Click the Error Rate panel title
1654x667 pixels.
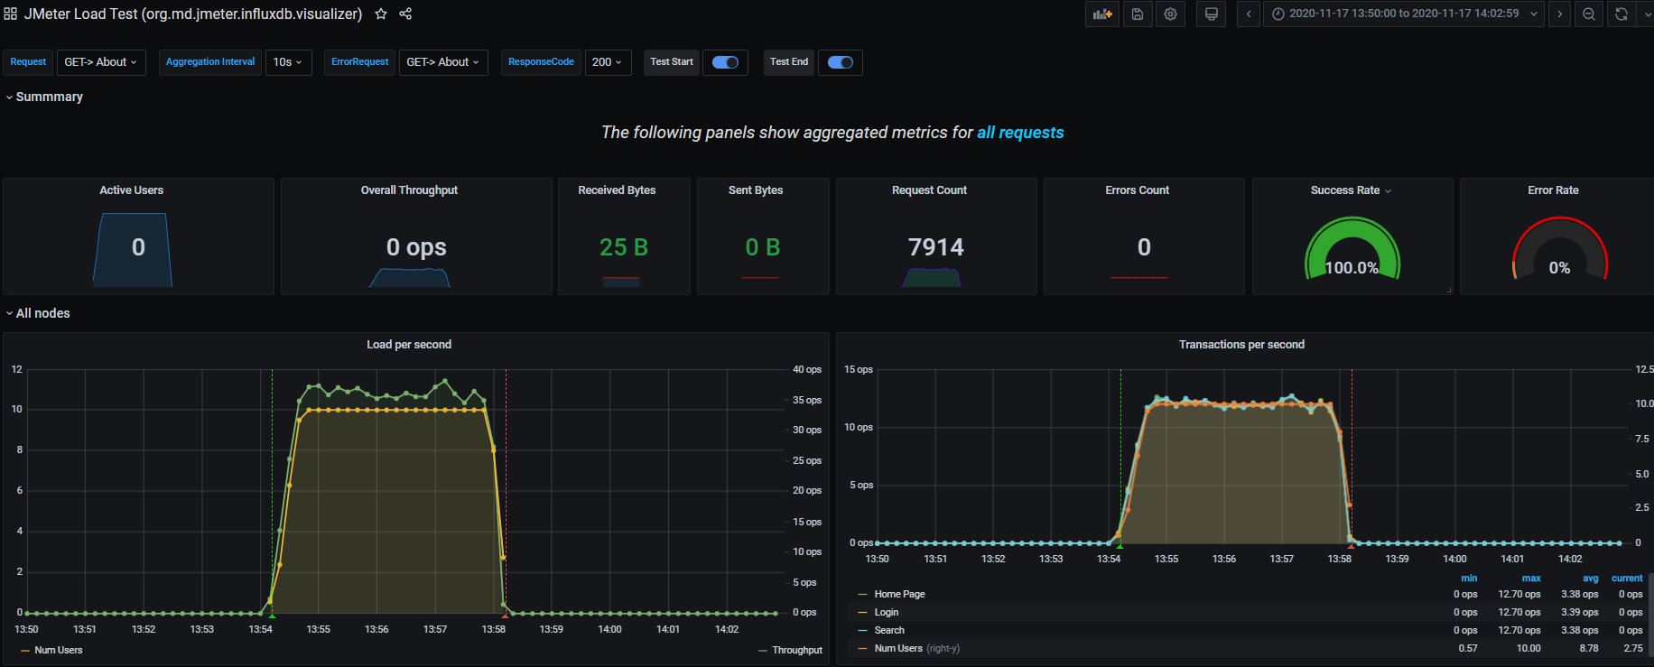pos(1553,190)
